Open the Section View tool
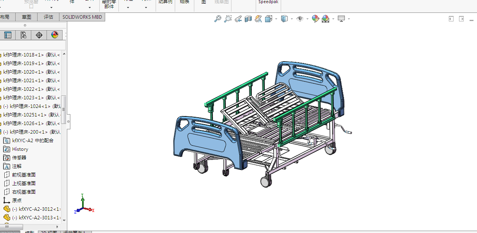 click(x=248, y=18)
